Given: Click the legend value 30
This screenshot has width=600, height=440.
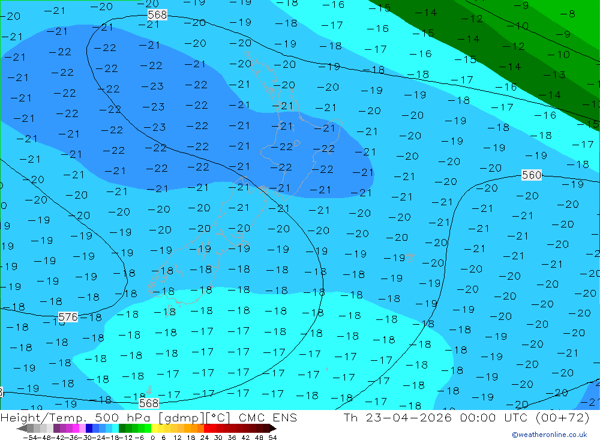Looking at the screenshot, I should coord(218,438).
